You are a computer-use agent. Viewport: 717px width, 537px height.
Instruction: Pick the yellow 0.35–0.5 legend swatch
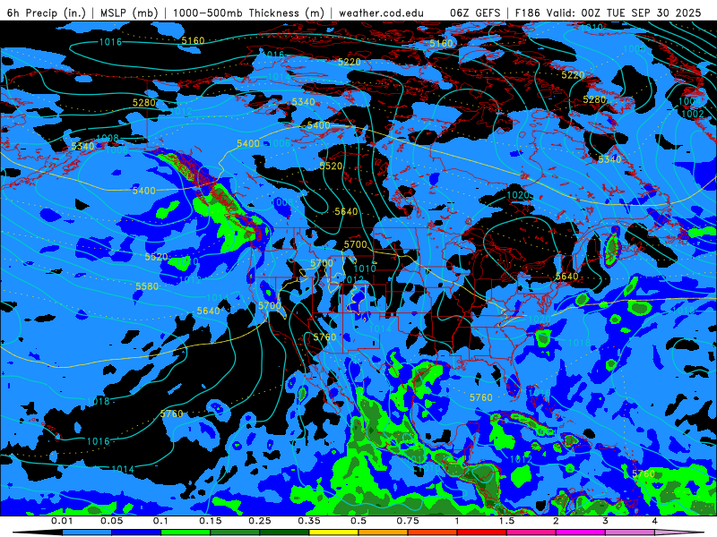click(333, 533)
